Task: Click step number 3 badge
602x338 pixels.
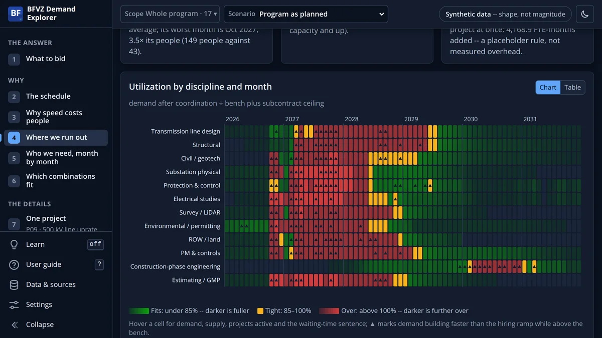Action: pos(14,117)
